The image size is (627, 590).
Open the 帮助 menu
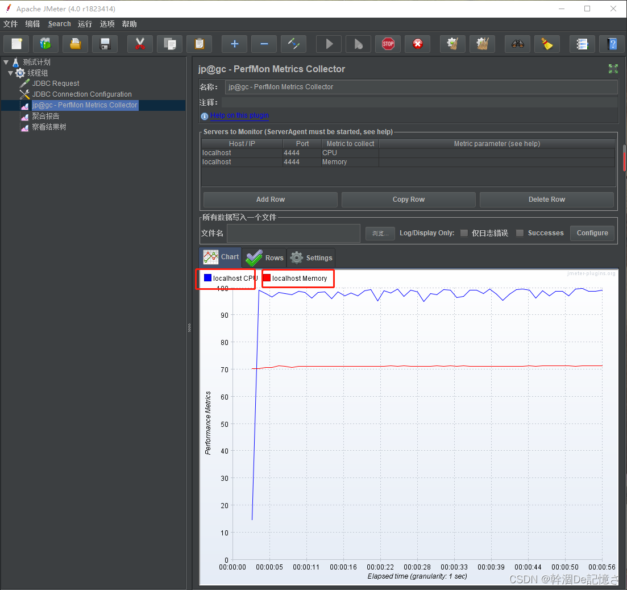pos(129,24)
